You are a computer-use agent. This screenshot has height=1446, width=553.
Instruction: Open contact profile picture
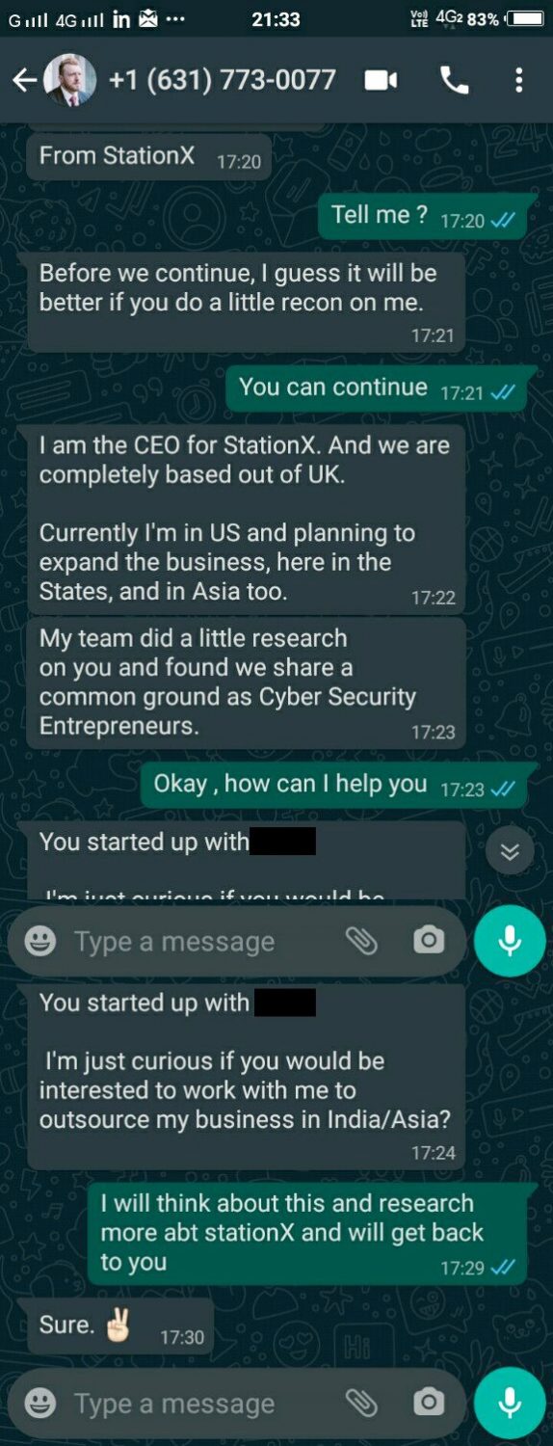click(x=69, y=80)
